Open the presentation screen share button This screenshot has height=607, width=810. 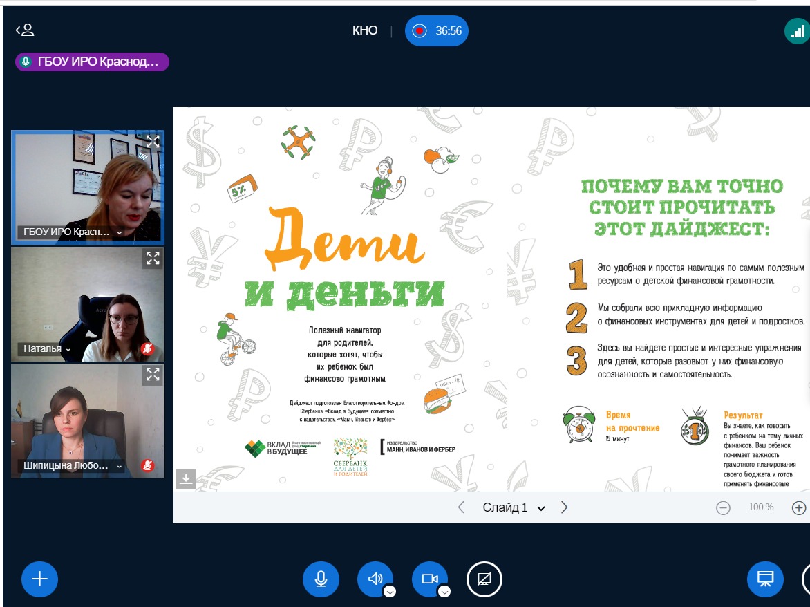[x=765, y=579]
